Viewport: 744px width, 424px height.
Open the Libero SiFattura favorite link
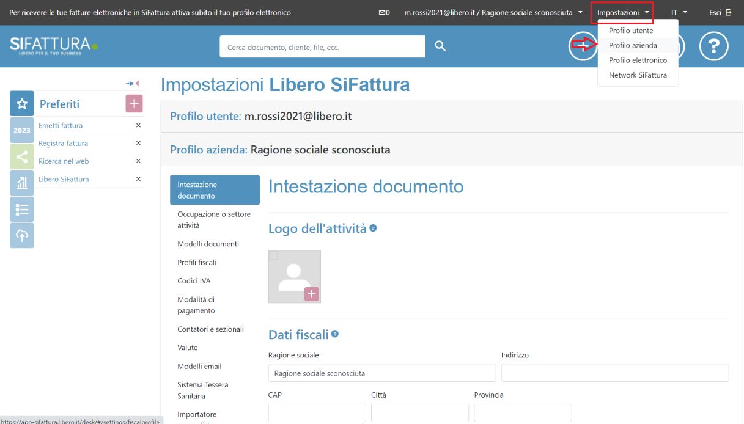[64, 179]
